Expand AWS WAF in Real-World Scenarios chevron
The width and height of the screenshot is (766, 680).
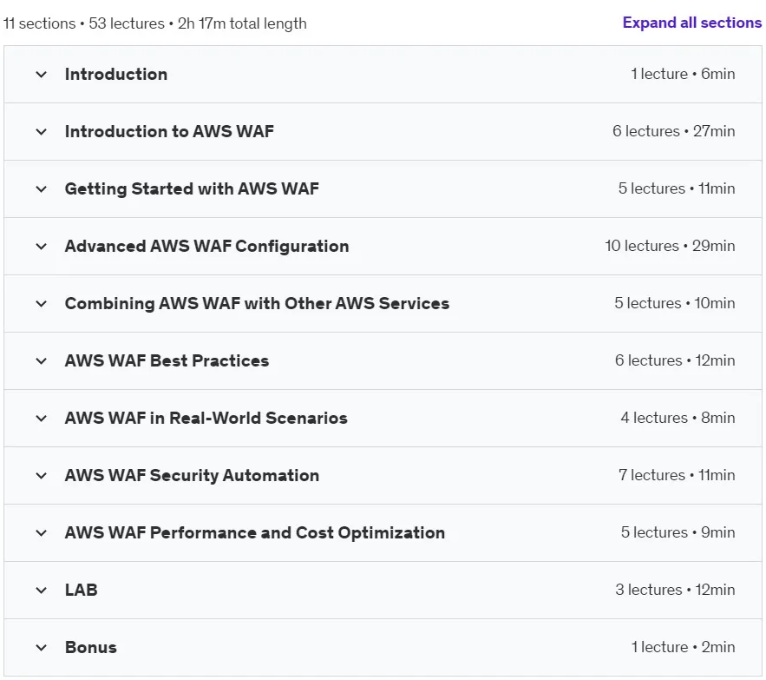point(42,419)
